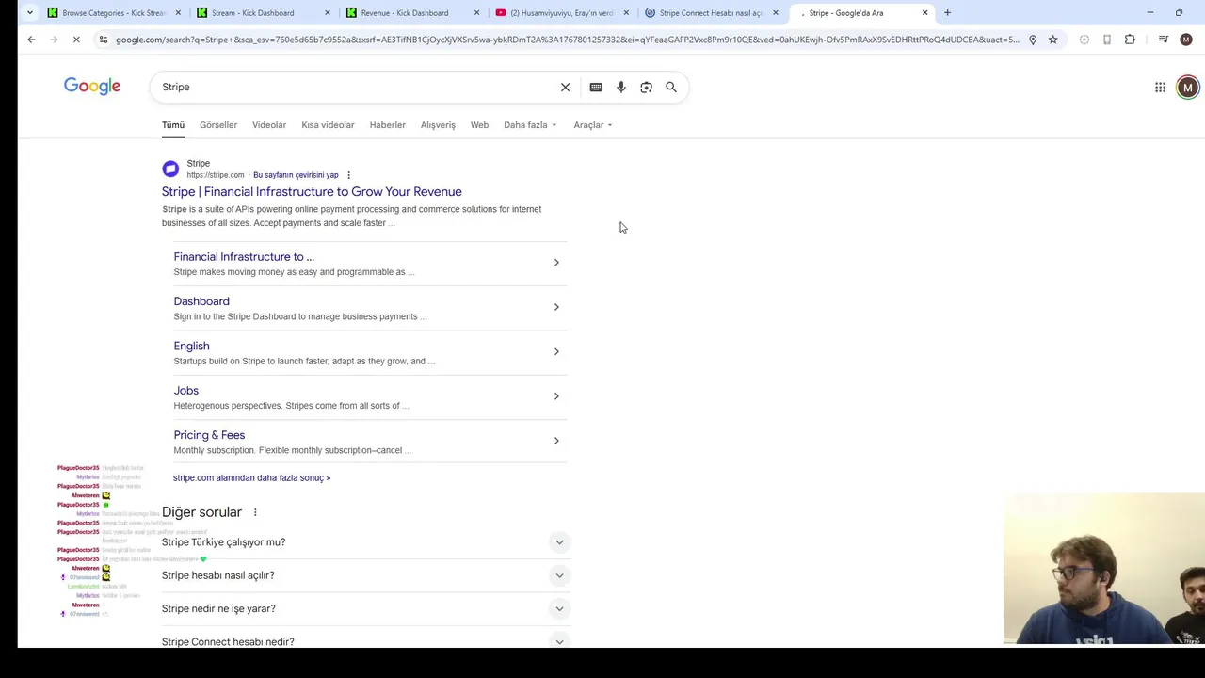The width and height of the screenshot is (1205, 678).
Task: Click the Google logo
Action: [x=92, y=87]
